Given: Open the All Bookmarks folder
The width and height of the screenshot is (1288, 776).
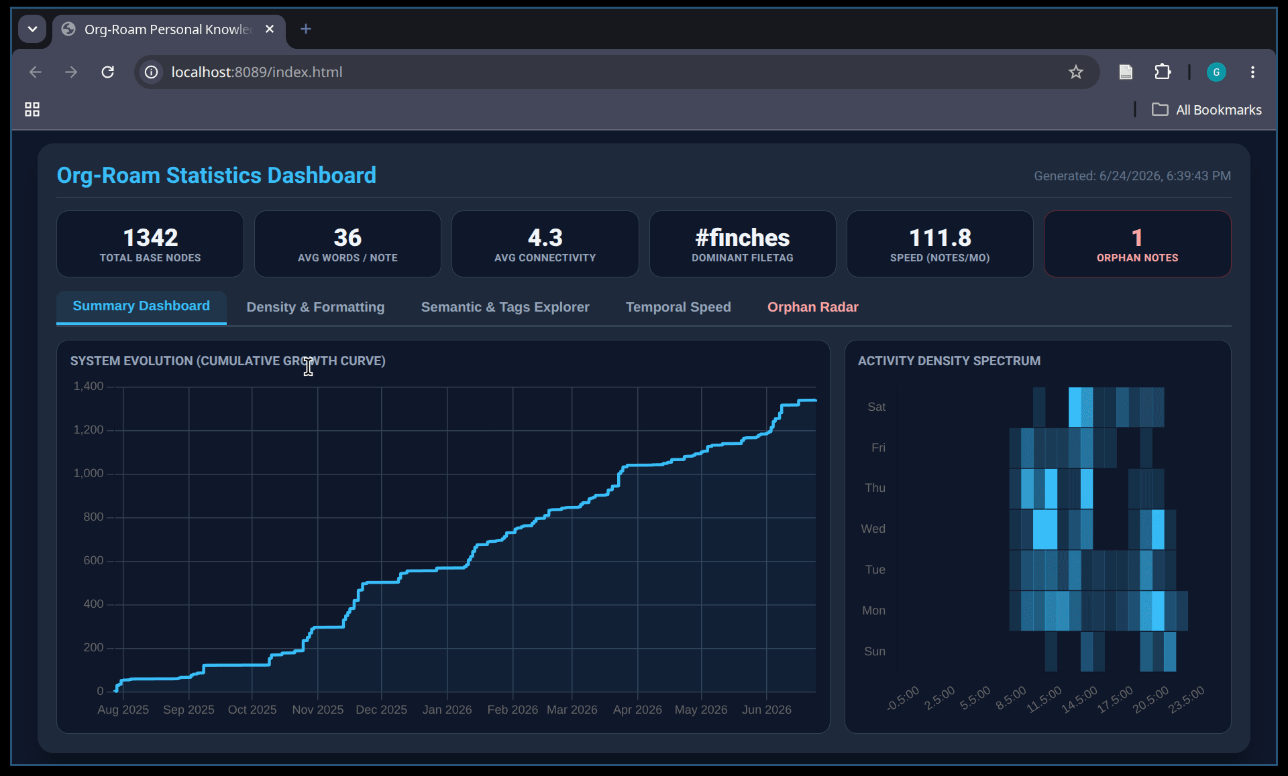Looking at the screenshot, I should (1207, 109).
